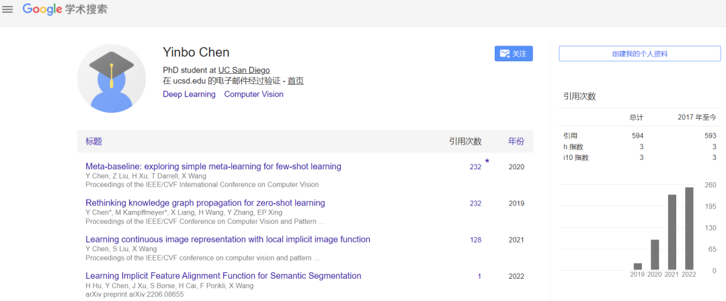Click the create my profile button
This screenshot has width=726, height=301.
(x=639, y=54)
